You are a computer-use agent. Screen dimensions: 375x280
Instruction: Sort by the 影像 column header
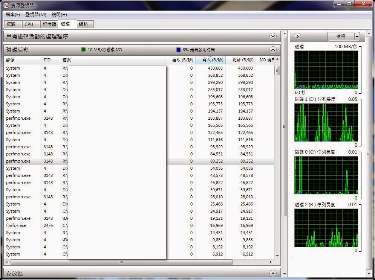[23, 60]
